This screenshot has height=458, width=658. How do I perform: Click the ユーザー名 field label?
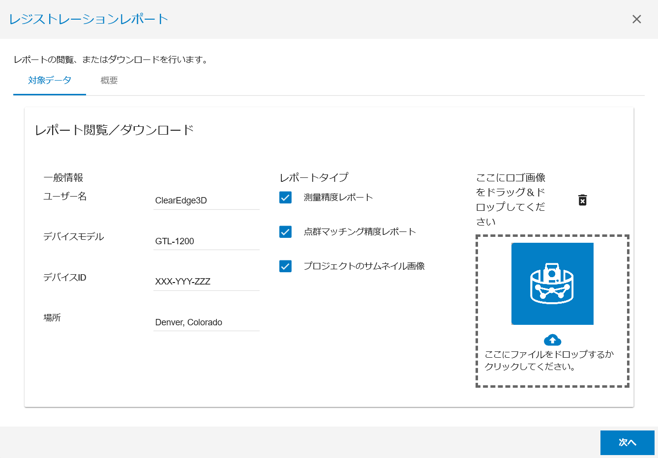click(x=65, y=197)
